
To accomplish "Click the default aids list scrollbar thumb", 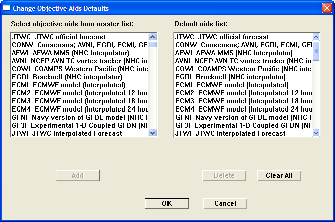I will [316, 51].
